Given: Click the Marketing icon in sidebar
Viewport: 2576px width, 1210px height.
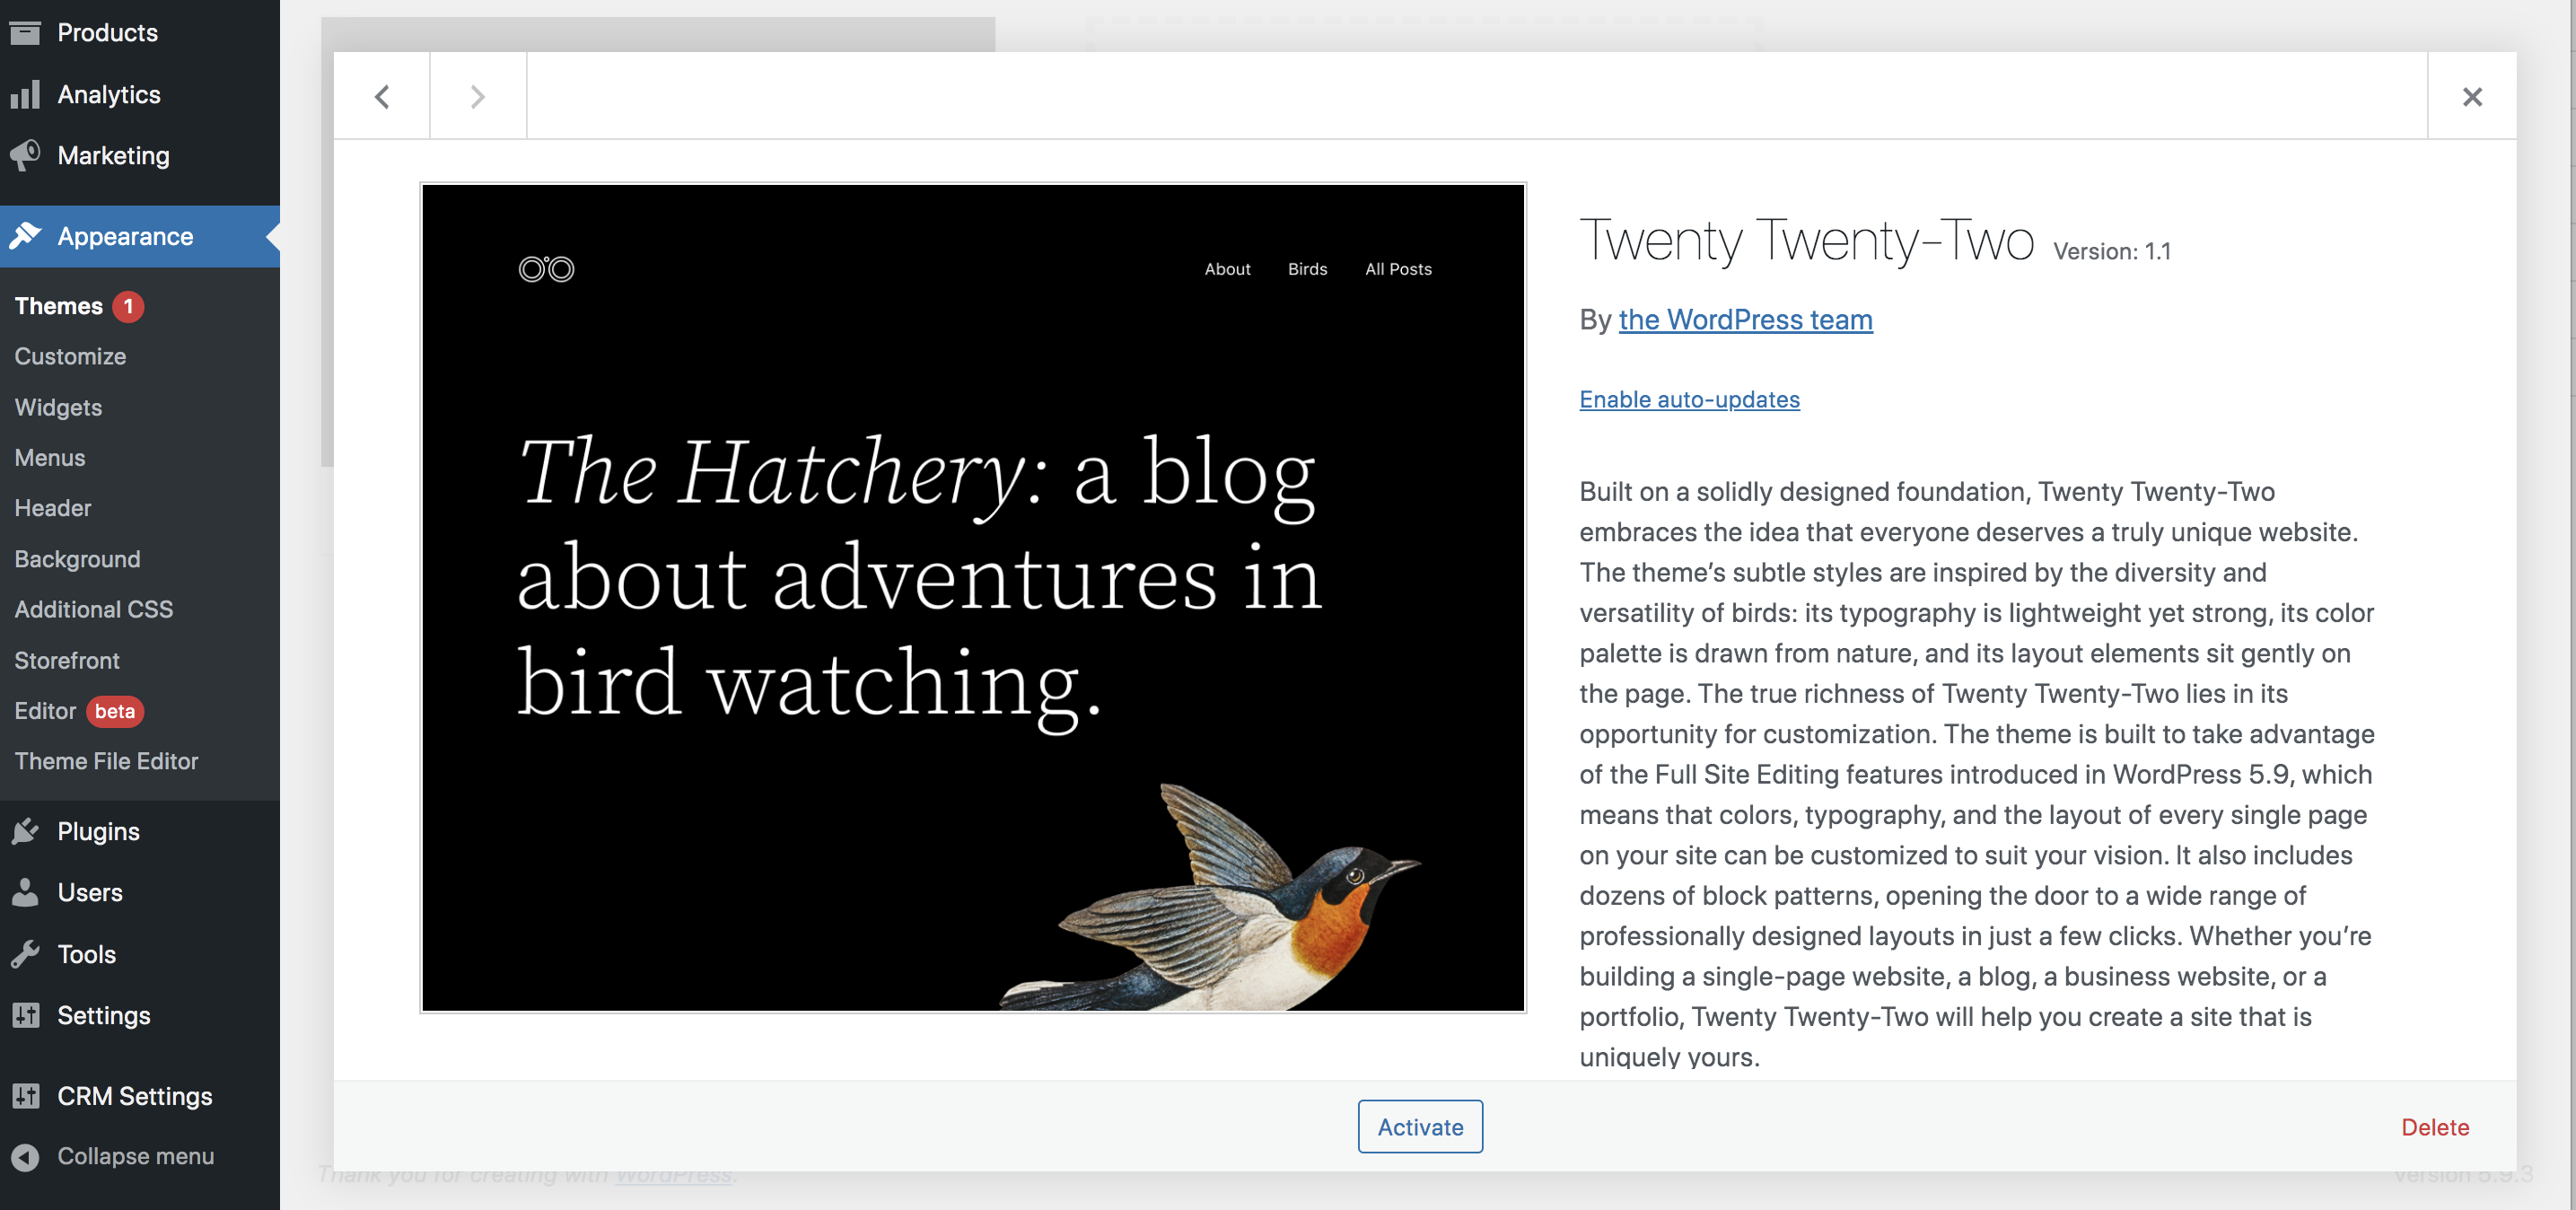Looking at the screenshot, I should (x=28, y=154).
